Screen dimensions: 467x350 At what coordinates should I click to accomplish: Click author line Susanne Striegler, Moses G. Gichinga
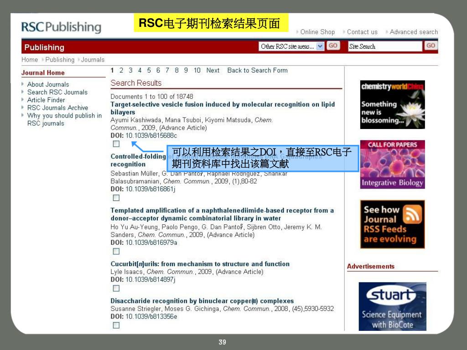(222, 309)
